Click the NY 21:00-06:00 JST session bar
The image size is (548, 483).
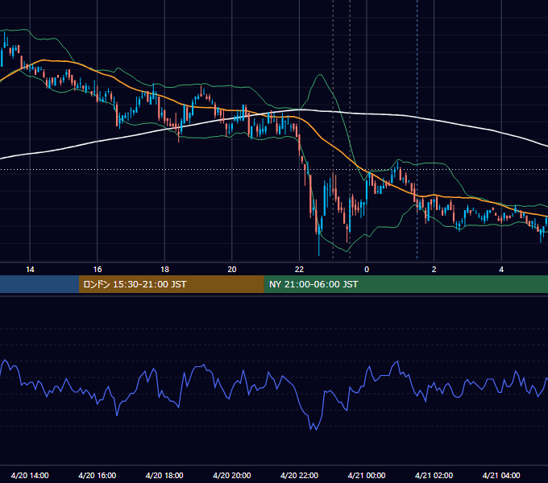405,284
